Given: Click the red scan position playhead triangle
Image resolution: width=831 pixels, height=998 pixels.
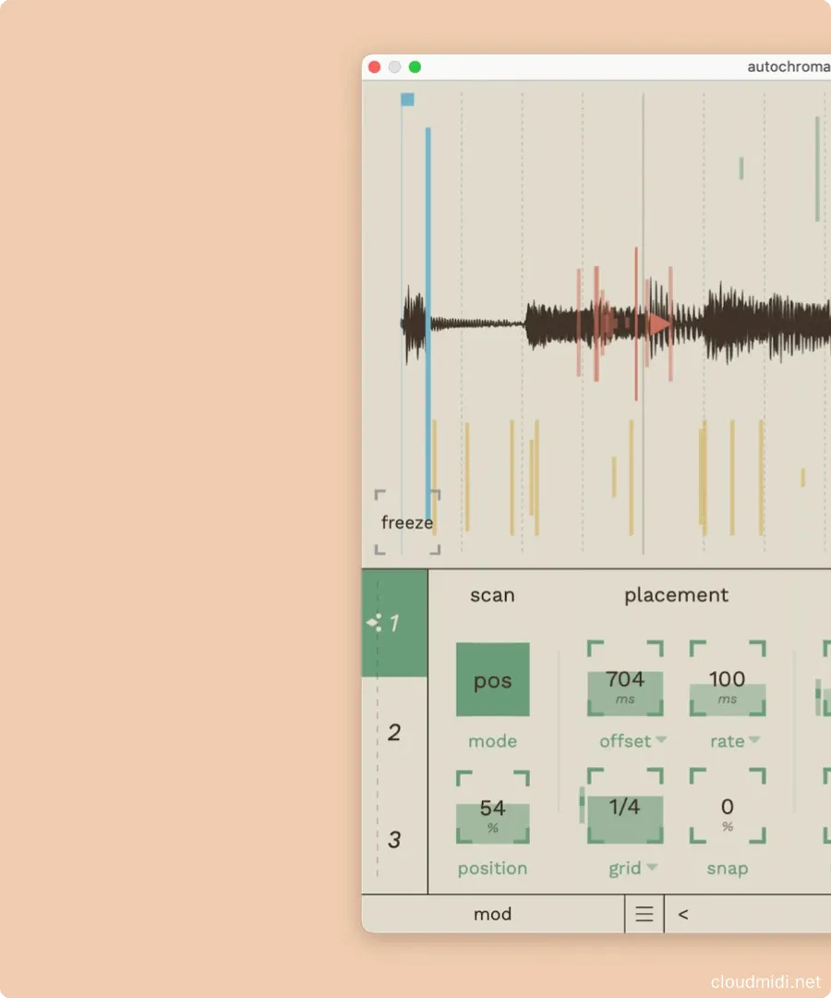Looking at the screenshot, I should point(659,323).
